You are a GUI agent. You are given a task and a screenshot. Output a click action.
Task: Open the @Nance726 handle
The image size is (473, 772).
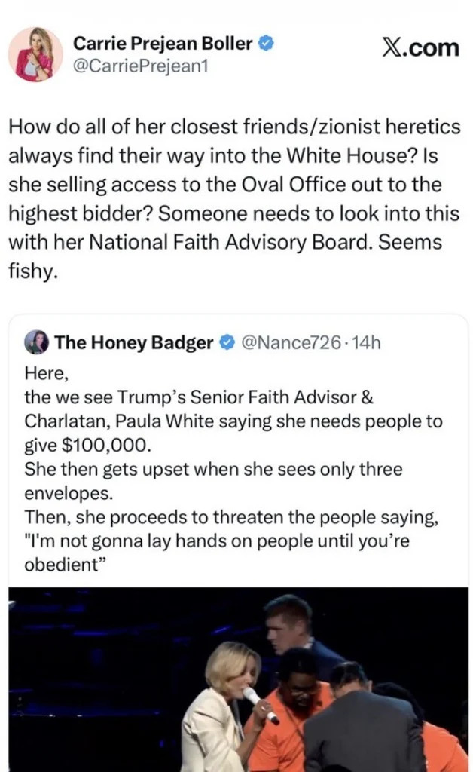coord(288,343)
